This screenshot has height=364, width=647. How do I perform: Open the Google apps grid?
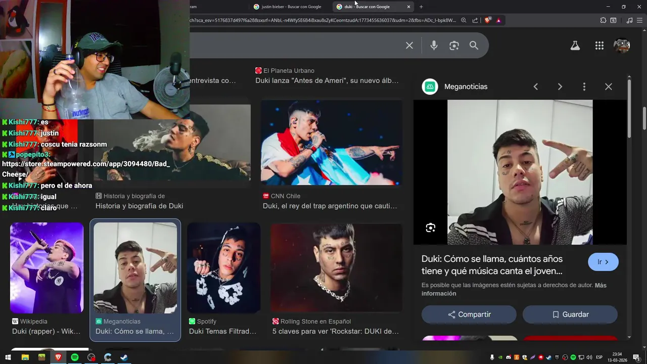click(599, 45)
